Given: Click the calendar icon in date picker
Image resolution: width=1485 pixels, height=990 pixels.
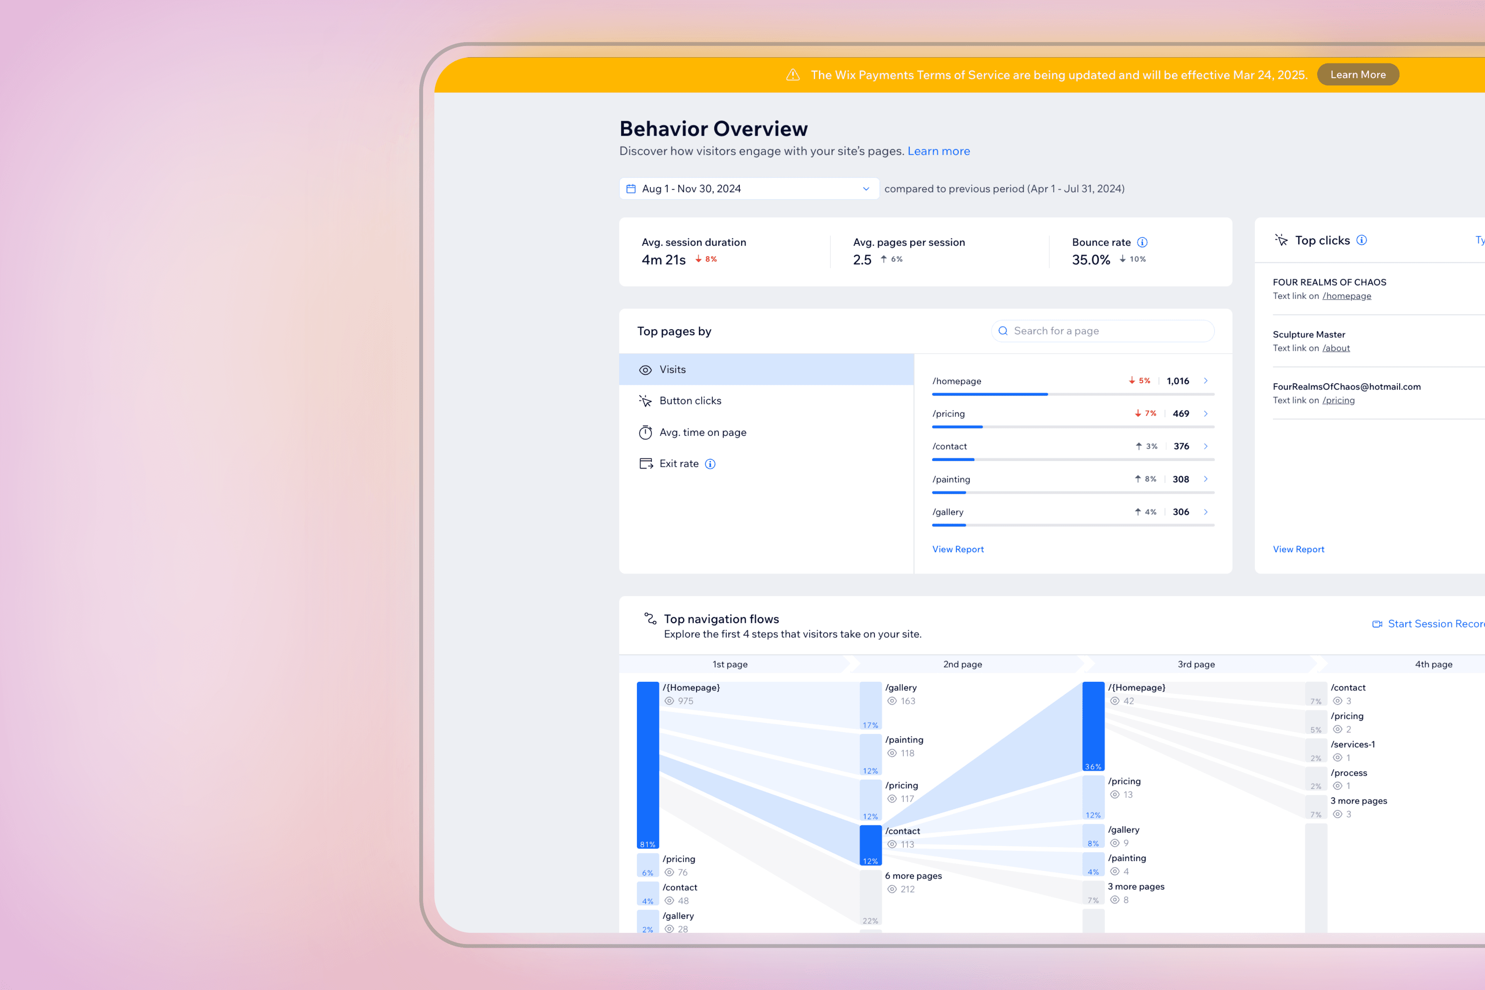Looking at the screenshot, I should pyautogui.click(x=631, y=189).
